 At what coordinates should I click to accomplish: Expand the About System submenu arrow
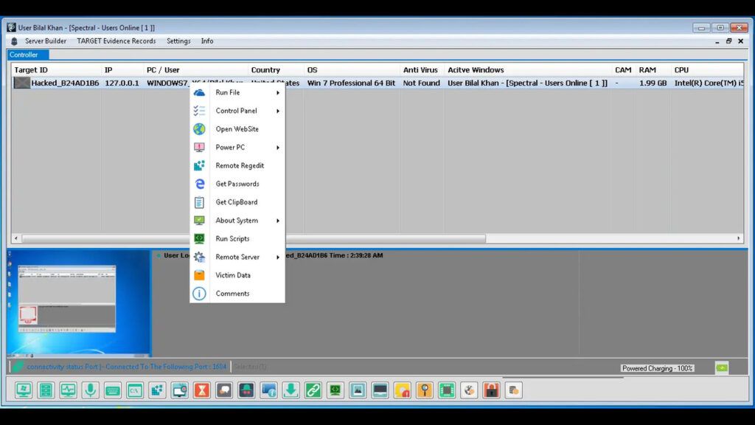pyautogui.click(x=278, y=221)
